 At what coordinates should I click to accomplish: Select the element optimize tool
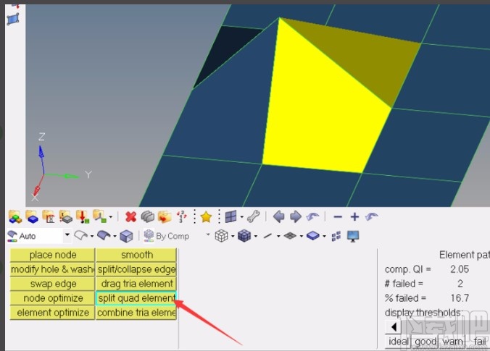[52, 313]
